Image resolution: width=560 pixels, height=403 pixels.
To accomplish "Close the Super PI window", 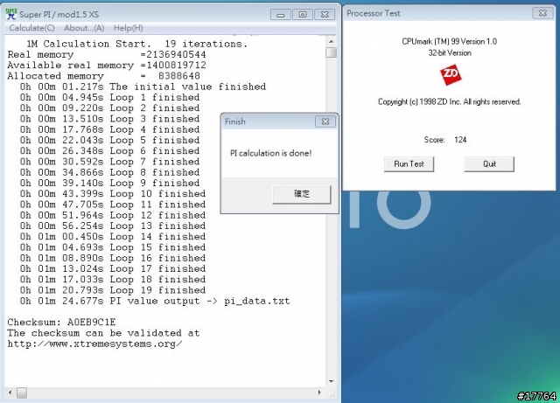I will pyautogui.click(x=325, y=15).
